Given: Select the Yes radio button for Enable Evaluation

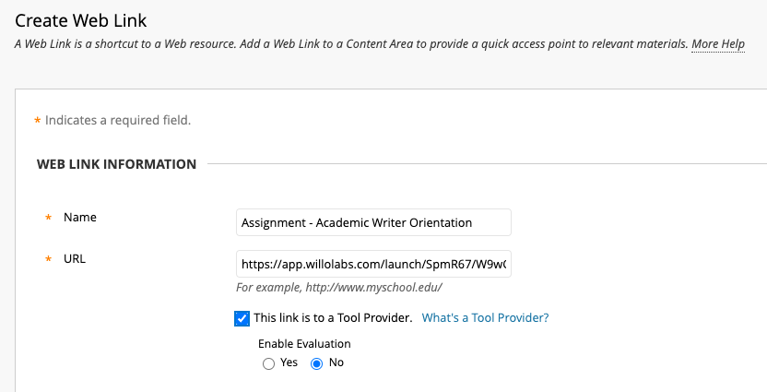Looking at the screenshot, I should click(268, 363).
